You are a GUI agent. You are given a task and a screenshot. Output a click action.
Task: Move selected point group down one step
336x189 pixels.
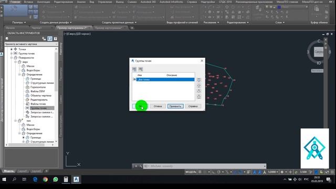[199, 91]
